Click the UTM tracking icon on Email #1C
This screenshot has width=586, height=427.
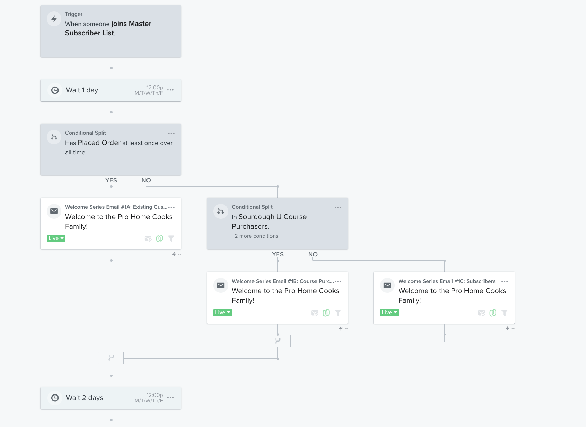[x=493, y=313]
